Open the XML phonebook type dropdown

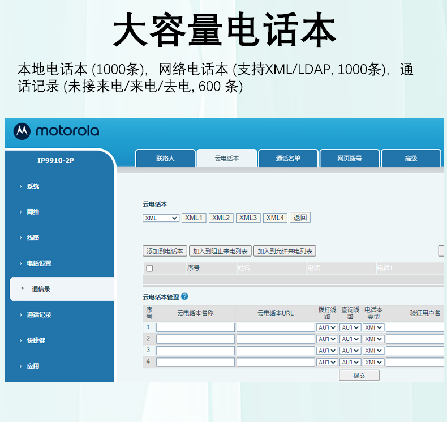pyautogui.click(x=161, y=218)
